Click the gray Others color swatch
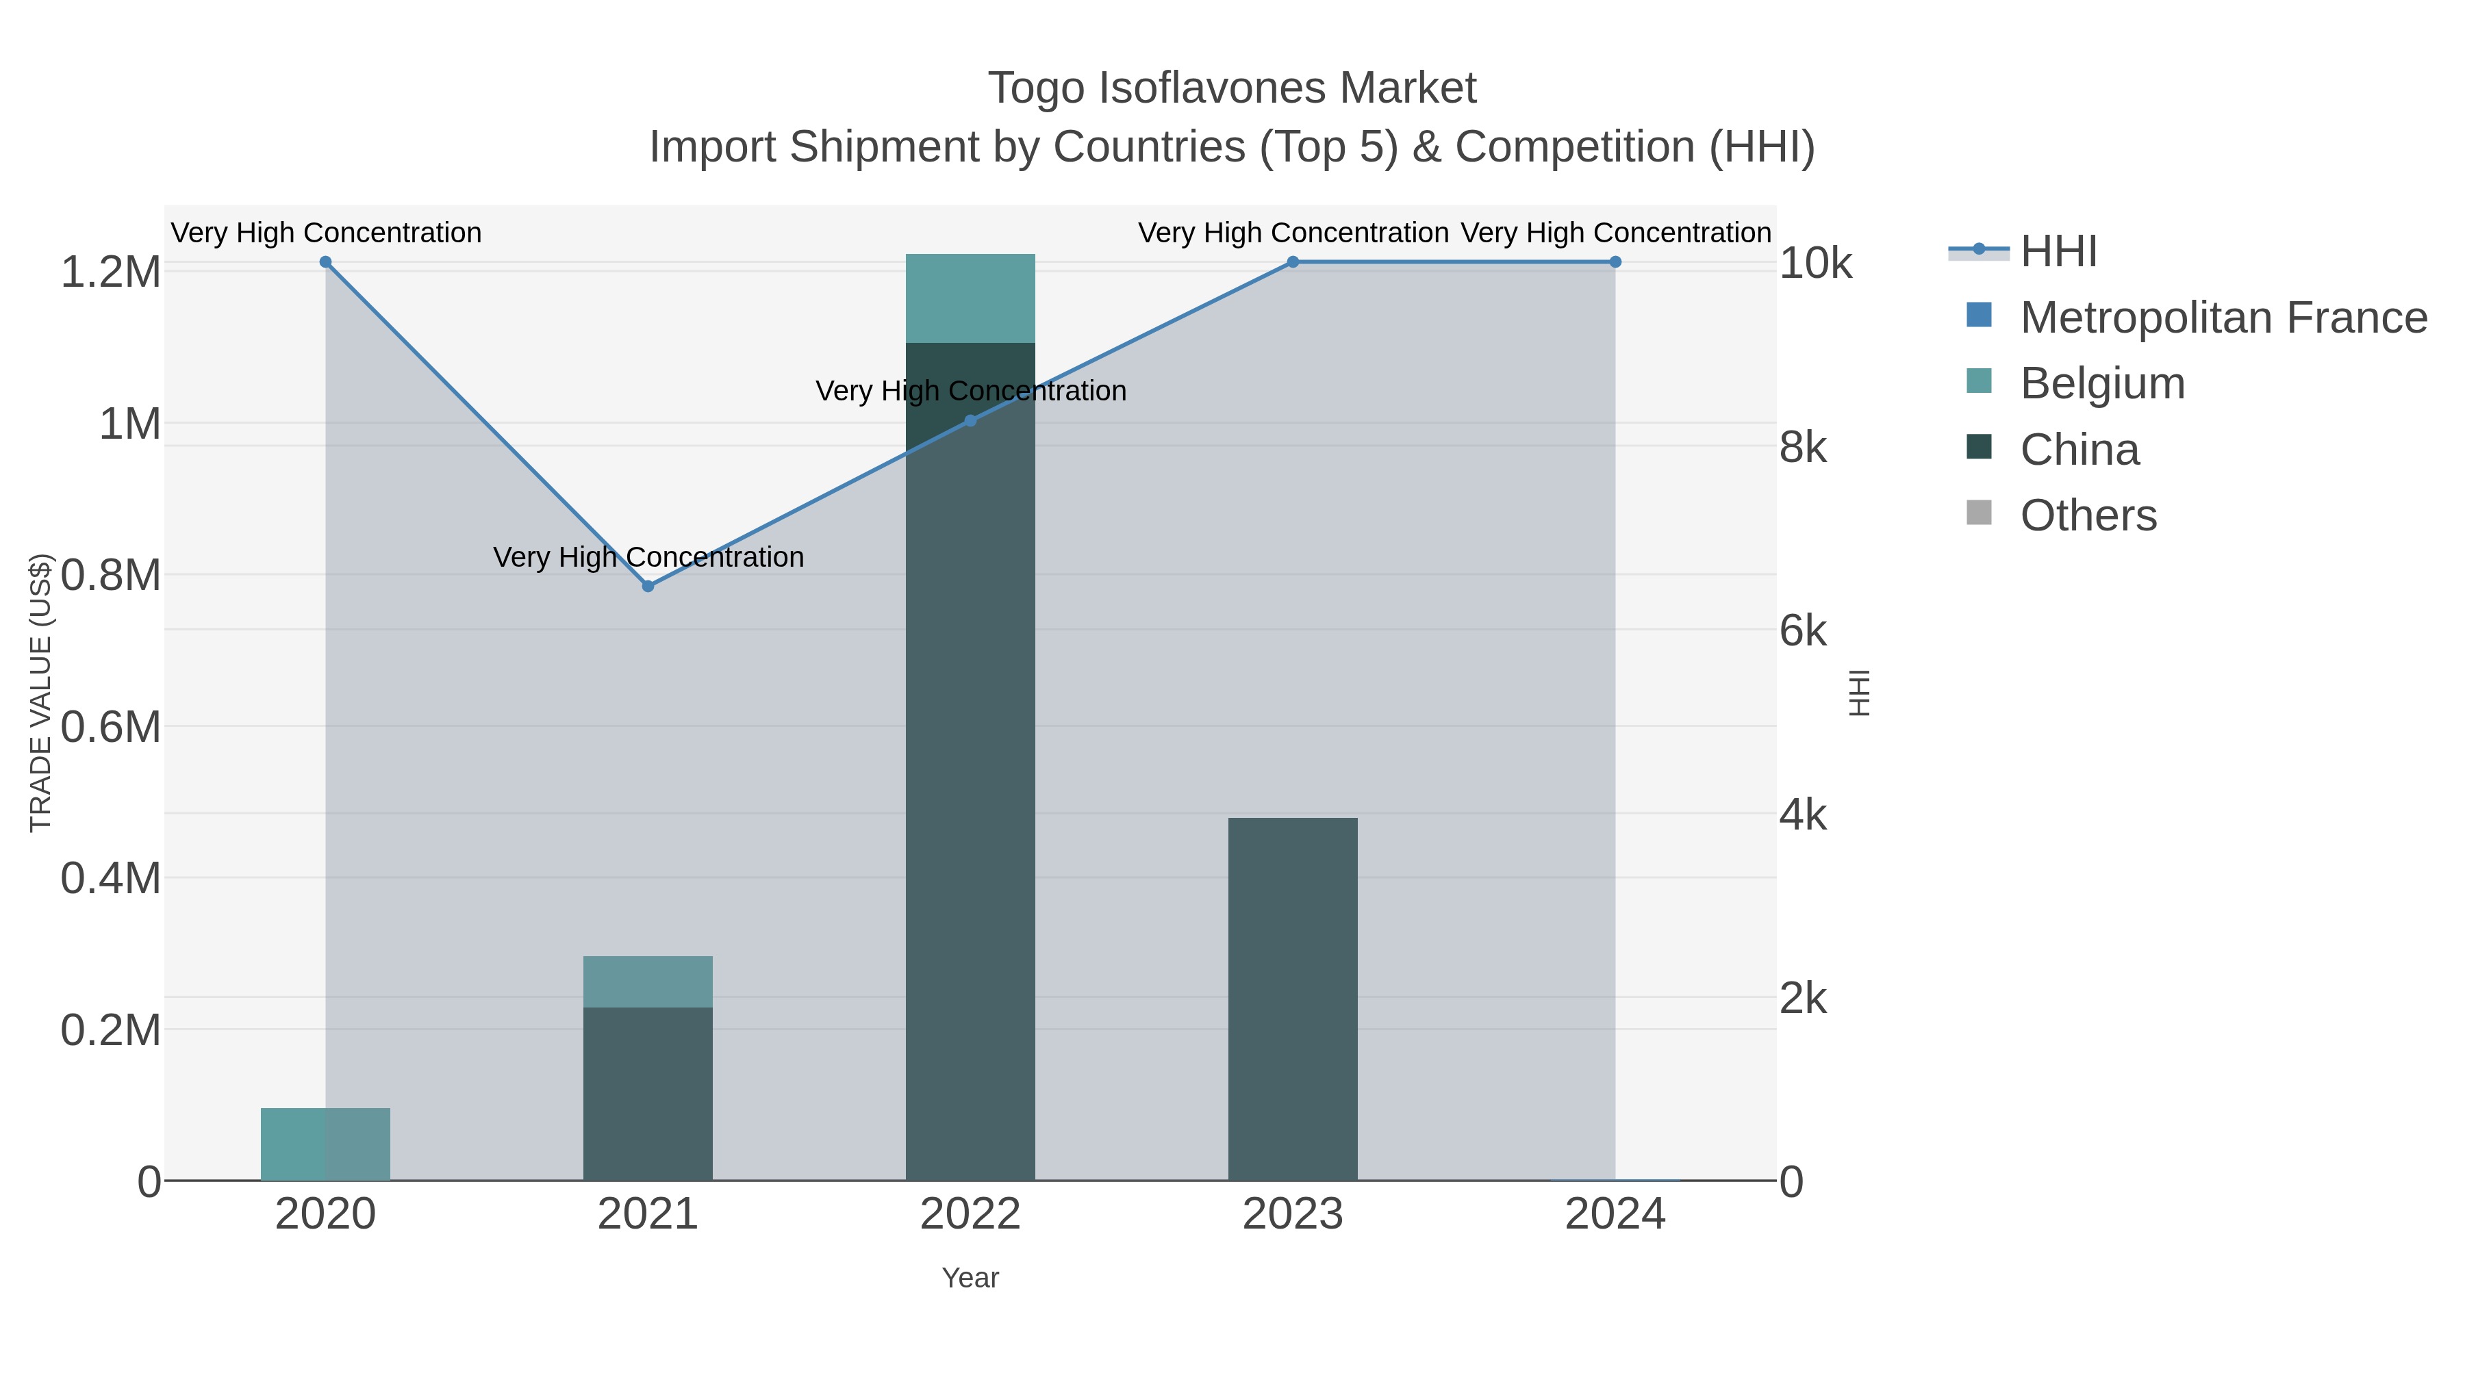The height and width of the screenshot is (1386, 2465). pos(1979,513)
